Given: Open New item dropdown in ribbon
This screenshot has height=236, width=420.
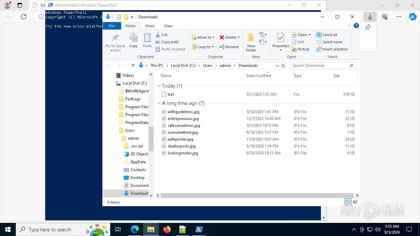Looking at the screenshot, I should pos(263,34).
